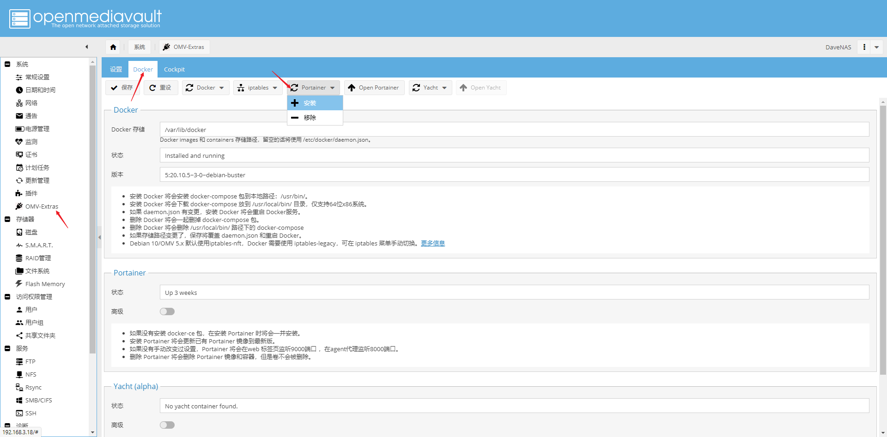This screenshot has height=437, width=887.
Task: Close the Portainer dropdown button
Action: [313, 88]
